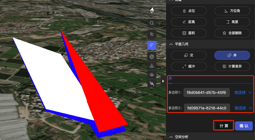Open 请选择 dropdown for 多边形1
255x140 pixels.
coord(243,92)
